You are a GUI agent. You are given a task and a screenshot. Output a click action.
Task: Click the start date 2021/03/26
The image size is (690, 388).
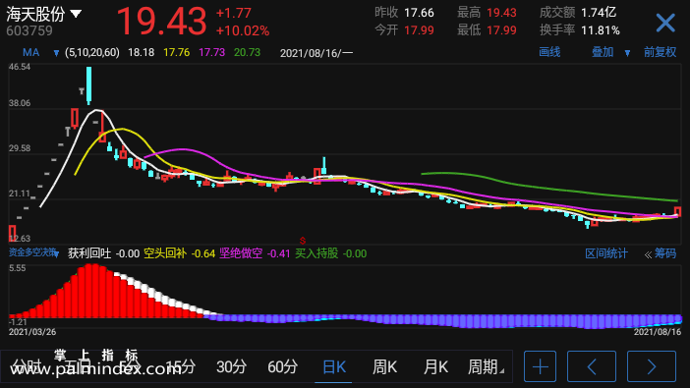click(32, 332)
